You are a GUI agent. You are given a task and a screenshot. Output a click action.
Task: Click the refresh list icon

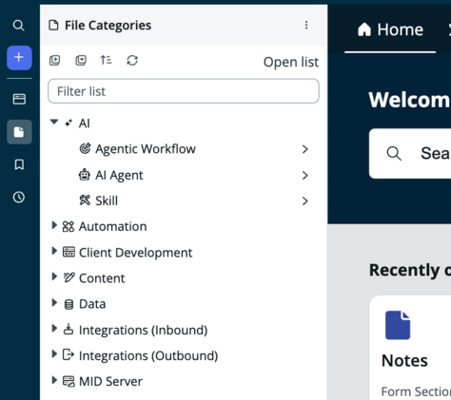[132, 60]
